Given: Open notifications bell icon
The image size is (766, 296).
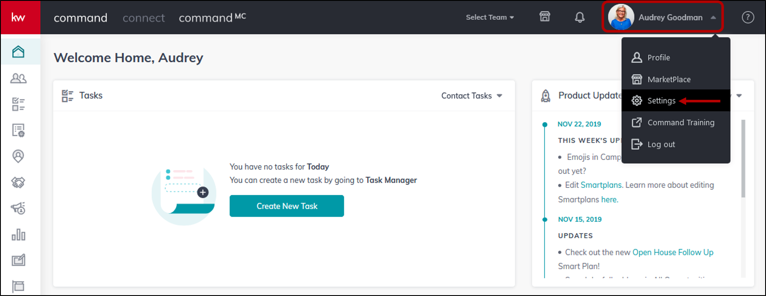Looking at the screenshot, I should point(580,17).
